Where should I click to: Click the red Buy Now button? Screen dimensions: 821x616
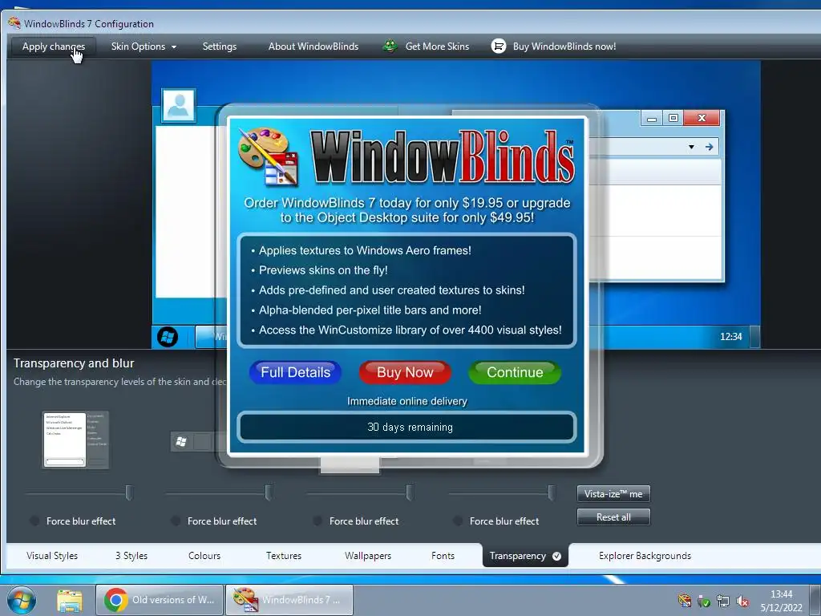pos(405,372)
